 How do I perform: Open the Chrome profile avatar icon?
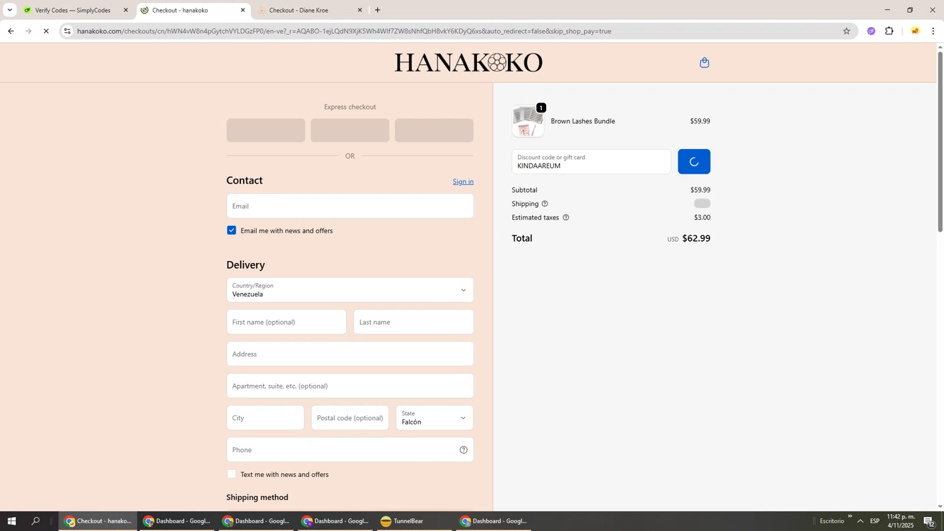(x=915, y=31)
